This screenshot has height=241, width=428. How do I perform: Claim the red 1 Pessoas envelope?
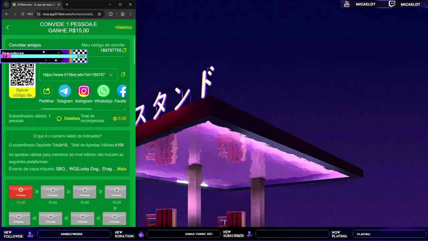pyautogui.click(x=21, y=192)
